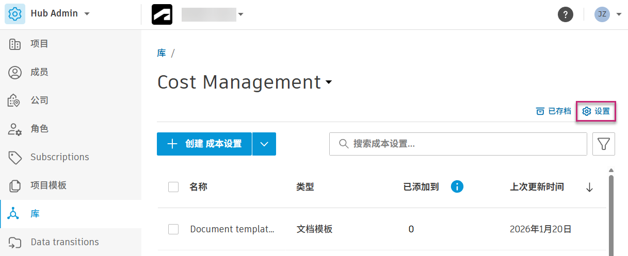Screen dimensions: 628x256
Task: Click the plus icon on the create button
Action: point(172,144)
